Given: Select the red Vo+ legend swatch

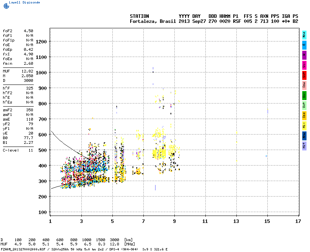Looking at the screenshot, I should pos(304,75).
